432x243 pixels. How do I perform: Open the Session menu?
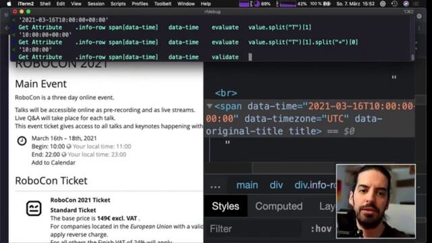[96, 4]
